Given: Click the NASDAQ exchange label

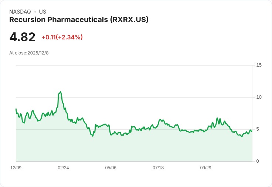Looking at the screenshot, I should (x=20, y=12).
